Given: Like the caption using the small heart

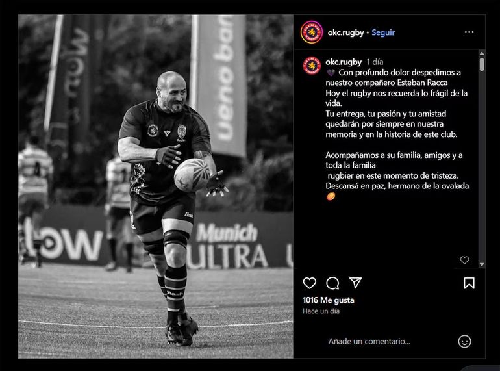Looking at the screenshot, I should click(464, 261).
